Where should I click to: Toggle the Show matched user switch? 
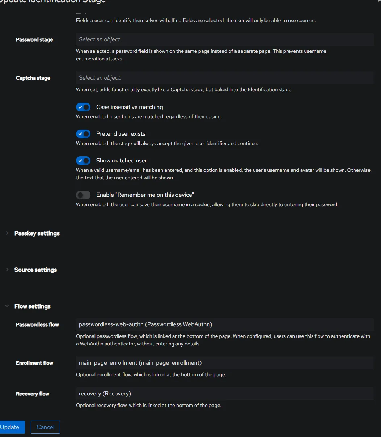tap(83, 161)
